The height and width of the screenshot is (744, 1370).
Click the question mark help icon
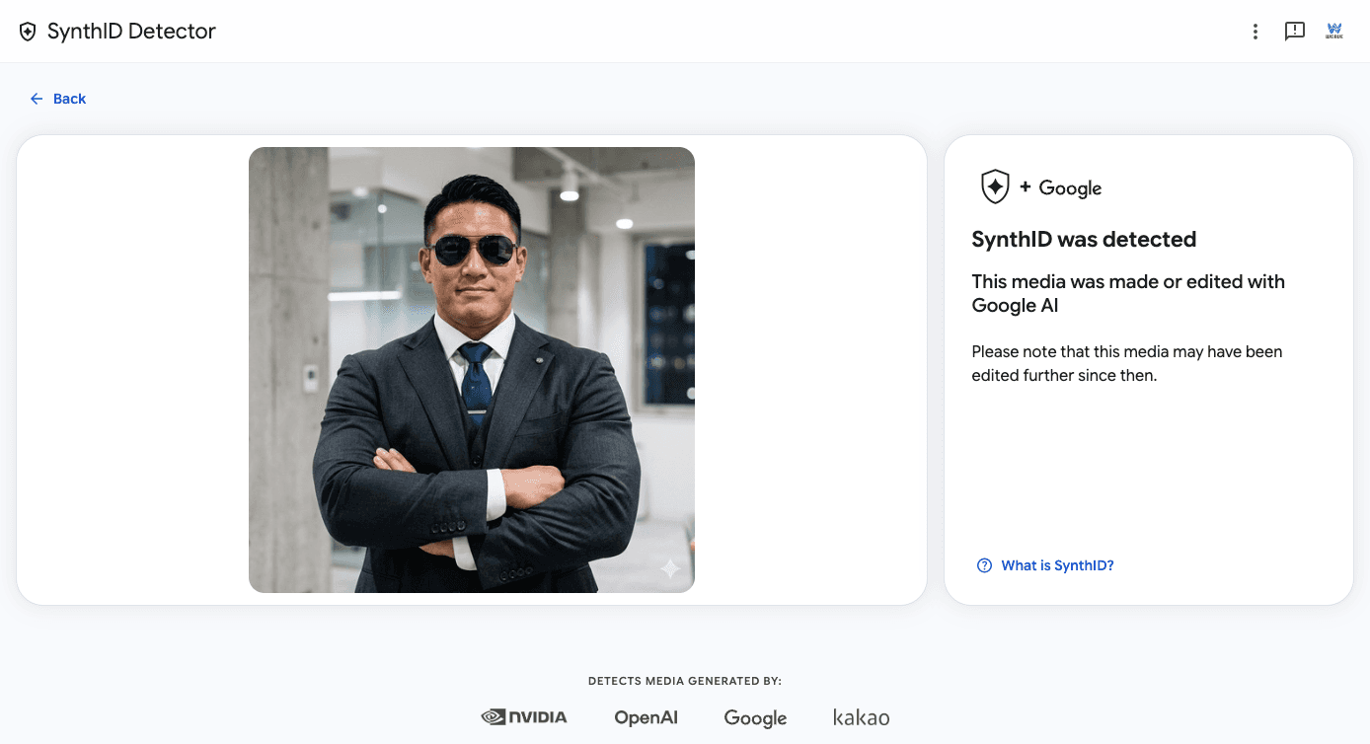(x=984, y=565)
